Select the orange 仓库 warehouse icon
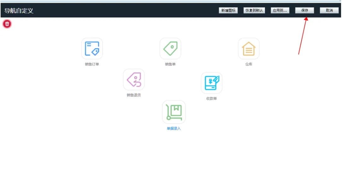342x180 pixels. pos(249,49)
